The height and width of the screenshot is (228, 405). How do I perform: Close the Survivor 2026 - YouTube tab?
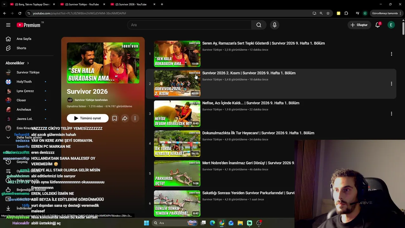coord(154,4)
